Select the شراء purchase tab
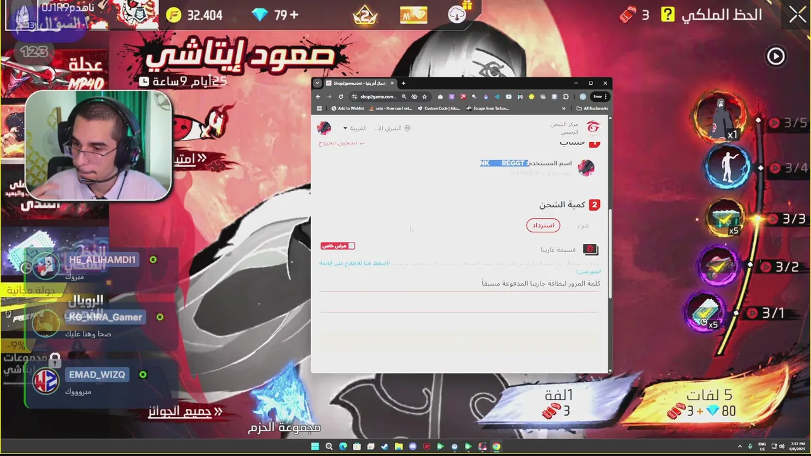The height and width of the screenshot is (456, 811). tap(582, 225)
